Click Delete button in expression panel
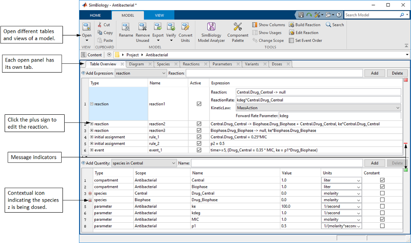Image resolution: width=411 pixels, height=243 pixels. click(397, 73)
